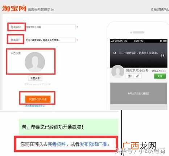Viewport: 169px width, 156px height.
Task: Open the 发布微淘广播 link
Action: click(x=93, y=144)
